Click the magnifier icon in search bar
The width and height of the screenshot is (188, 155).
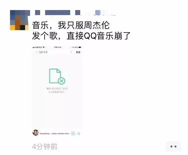(x=36, y=52)
